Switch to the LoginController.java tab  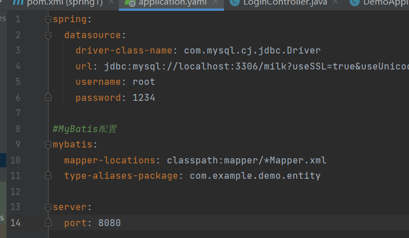click(x=283, y=3)
